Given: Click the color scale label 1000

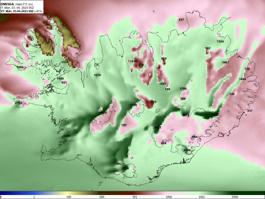Looking at the screenshot, I should click(x=169, y=197).
